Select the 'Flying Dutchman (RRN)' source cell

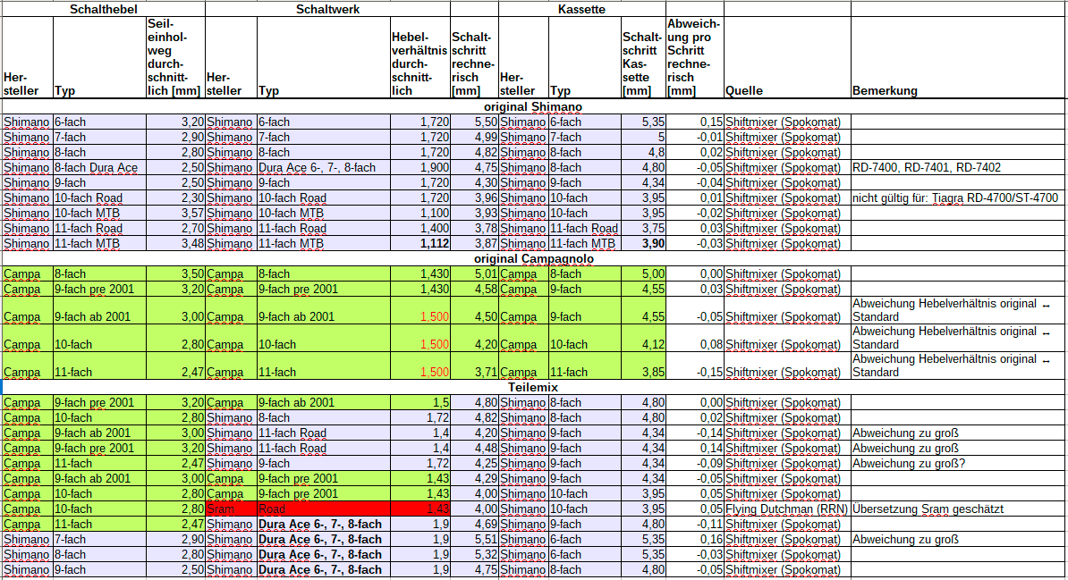786,509
